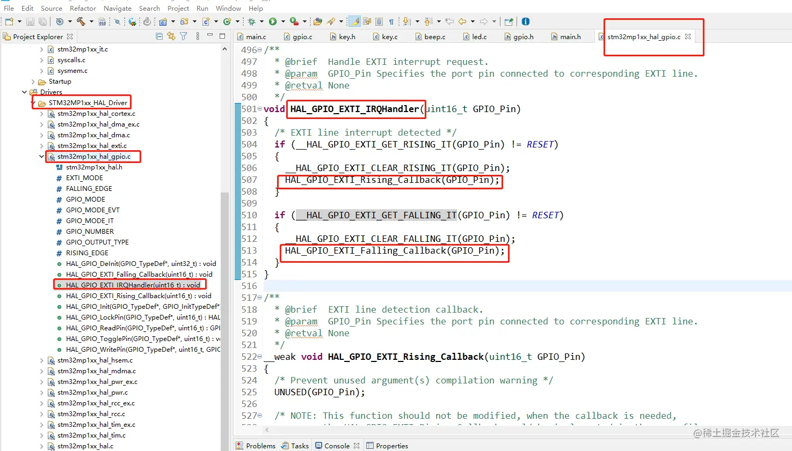Close the Project Explorer view tab
792x451 pixels.
(70, 36)
